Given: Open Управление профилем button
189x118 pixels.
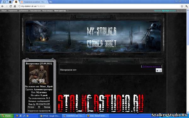Looking at the screenshot, I should click(39, 111).
